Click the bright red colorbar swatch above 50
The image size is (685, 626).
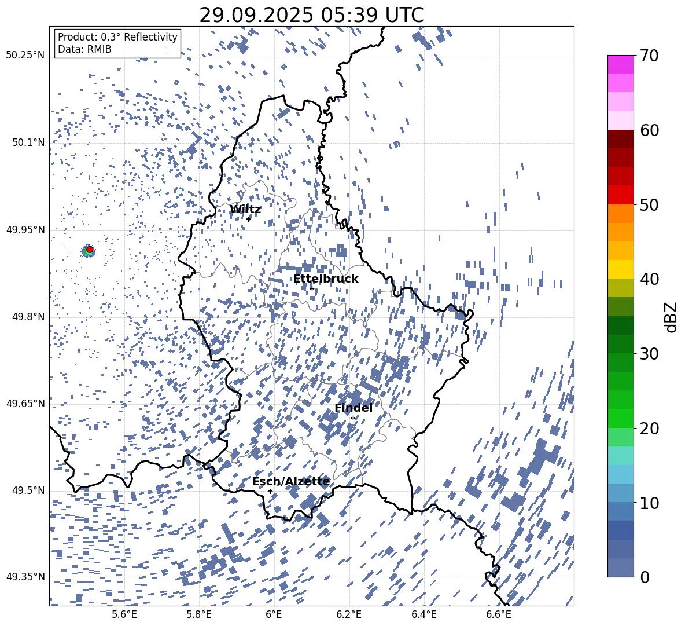point(620,195)
